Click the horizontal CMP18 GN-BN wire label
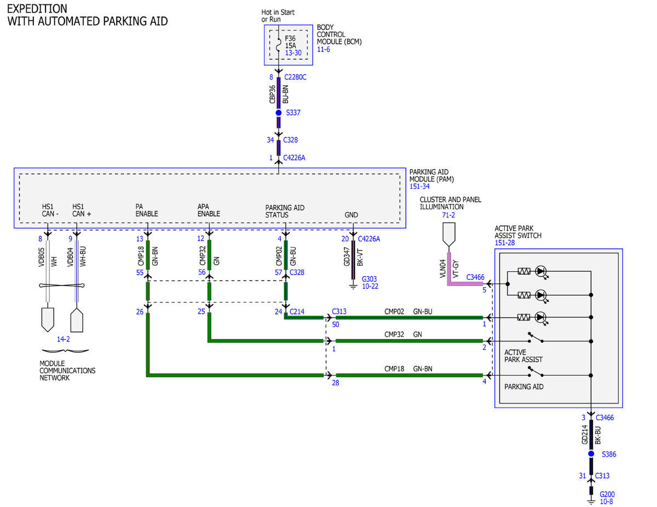This screenshot has height=507, width=657. tap(408, 369)
